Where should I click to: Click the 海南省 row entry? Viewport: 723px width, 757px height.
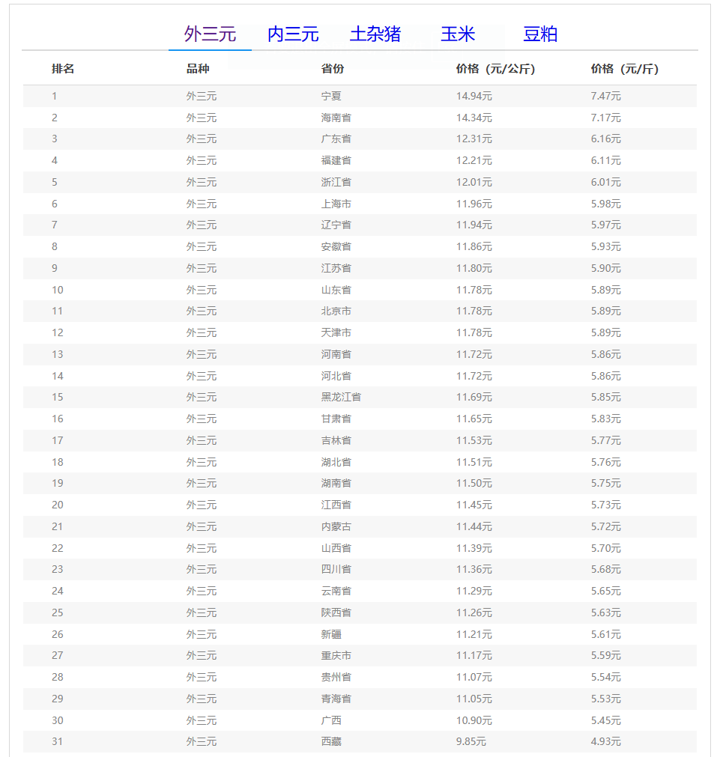(x=336, y=118)
